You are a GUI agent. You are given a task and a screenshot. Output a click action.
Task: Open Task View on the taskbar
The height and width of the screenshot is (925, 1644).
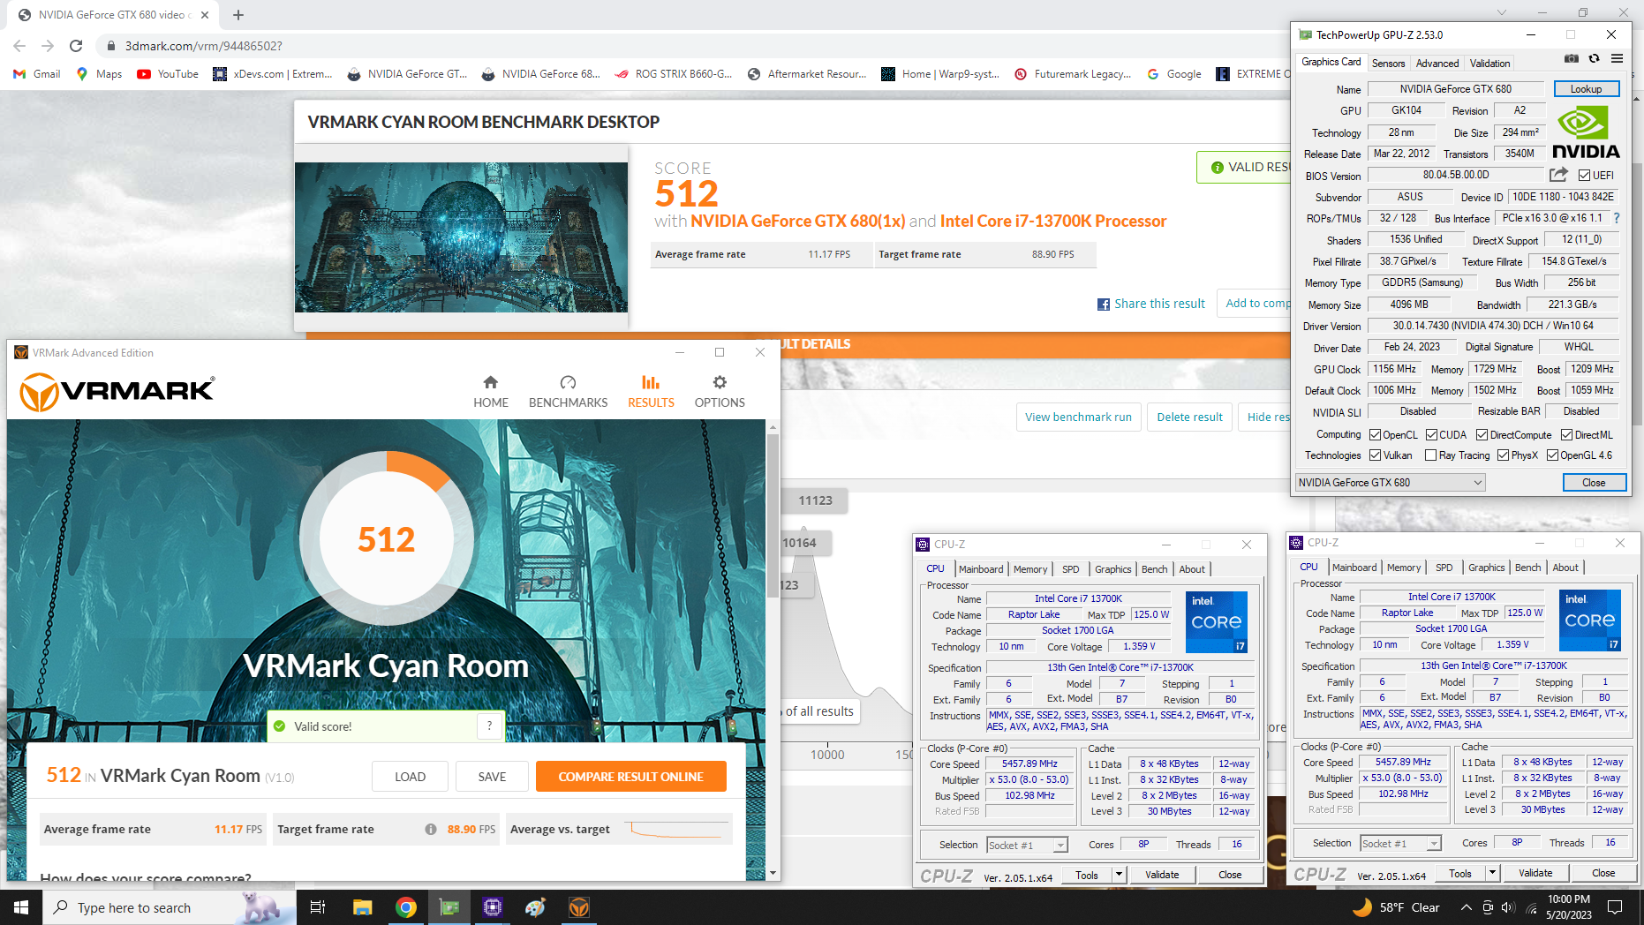tap(318, 907)
